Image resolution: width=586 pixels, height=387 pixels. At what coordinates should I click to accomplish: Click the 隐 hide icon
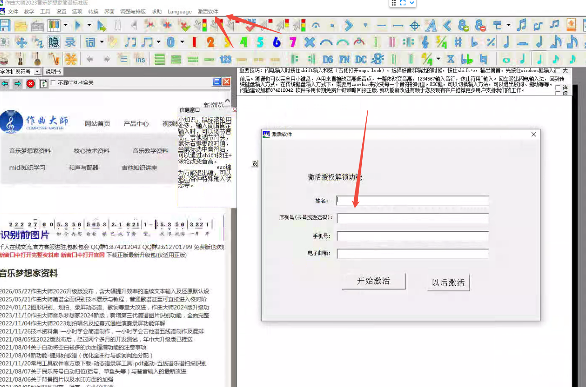54,42
